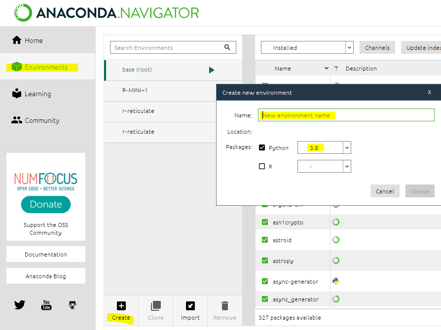The height and width of the screenshot is (330, 441).
Task: Go to the Community section
Action: click(x=47, y=120)
